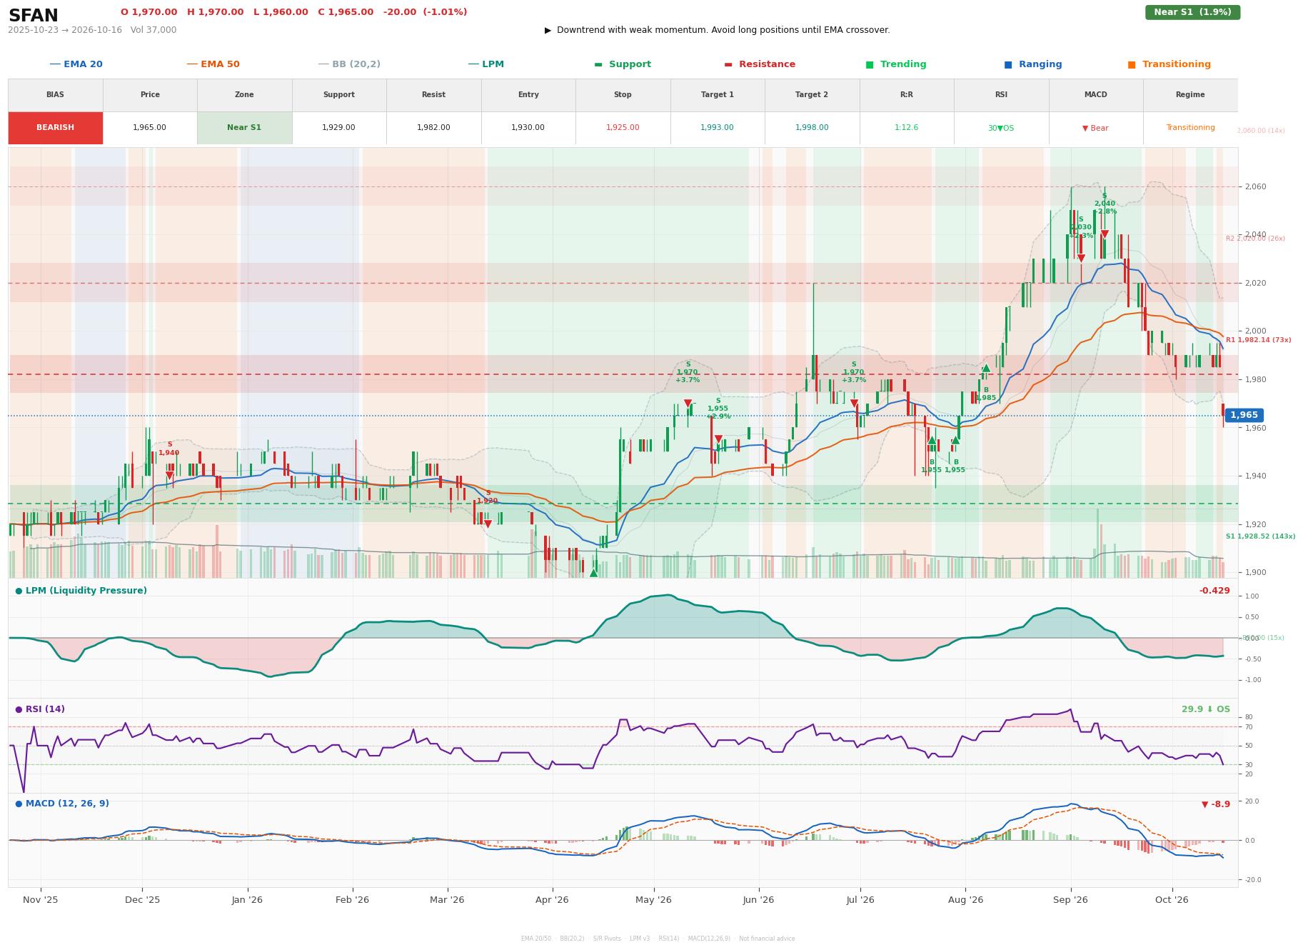The width and height of the screenshot is (1303, 950).
Task: Click the Target 1 value 1,993.00
Action: click(717, 128)
